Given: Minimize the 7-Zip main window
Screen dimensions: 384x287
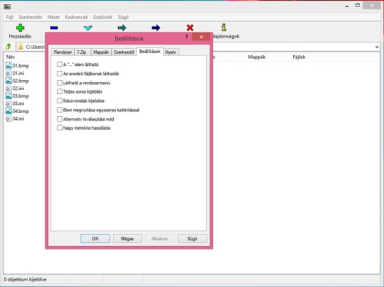Looking at the screenshot, I should point(346,6).
